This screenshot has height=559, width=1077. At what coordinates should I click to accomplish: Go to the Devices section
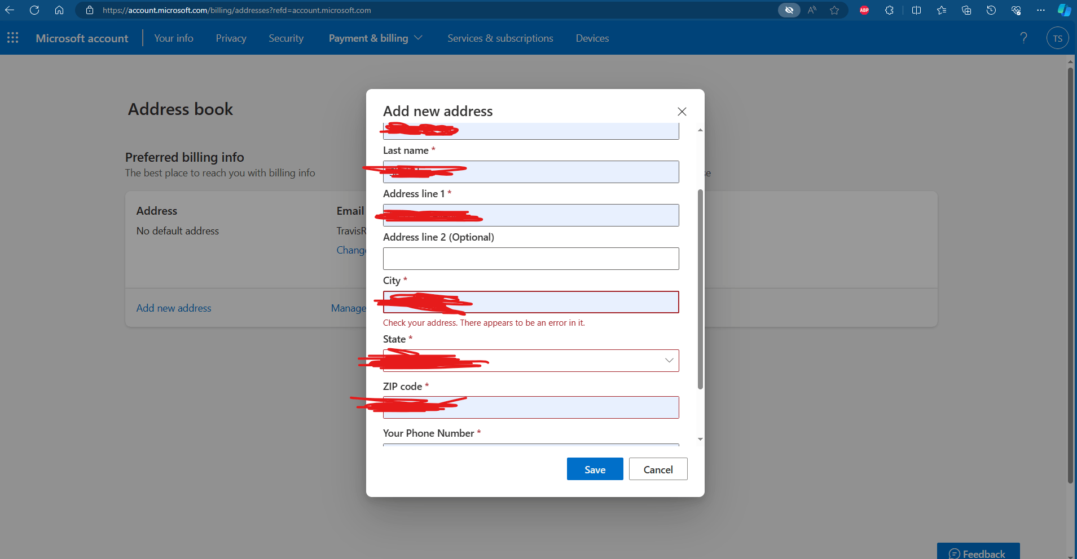(x=592, y=38)
